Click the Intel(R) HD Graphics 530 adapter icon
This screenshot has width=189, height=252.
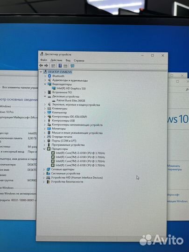tap(54, 88)
